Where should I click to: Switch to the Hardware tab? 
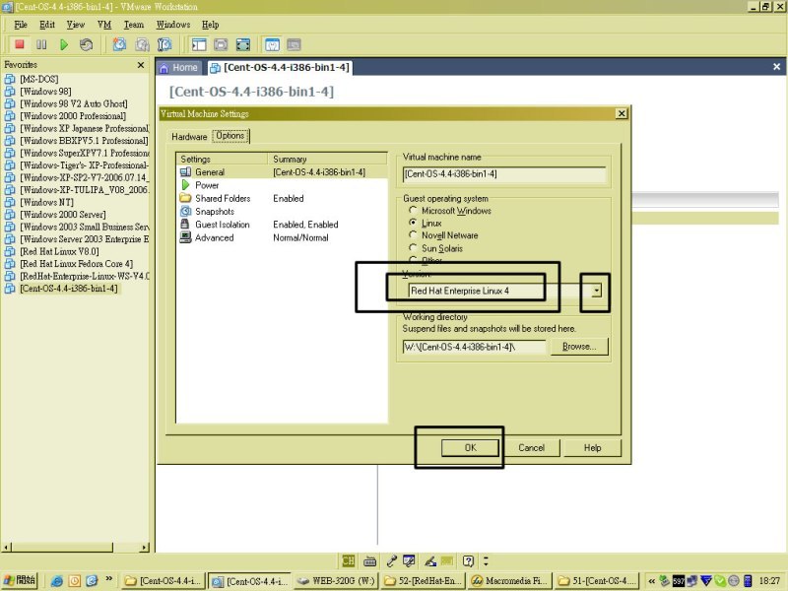click(189, 137)
